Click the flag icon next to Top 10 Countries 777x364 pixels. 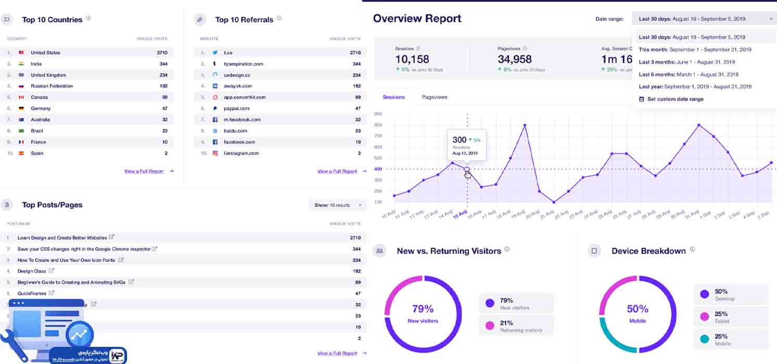pos(7,20)
